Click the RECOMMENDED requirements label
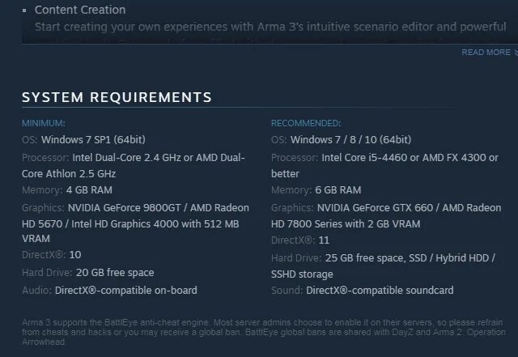Viewport: 518px width, 357px height. click(306, 123)
